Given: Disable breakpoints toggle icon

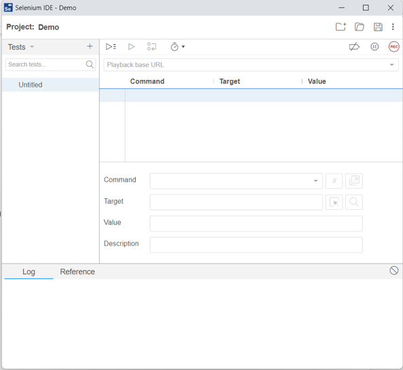Looking at the screenshot, I should coord(354,47).
